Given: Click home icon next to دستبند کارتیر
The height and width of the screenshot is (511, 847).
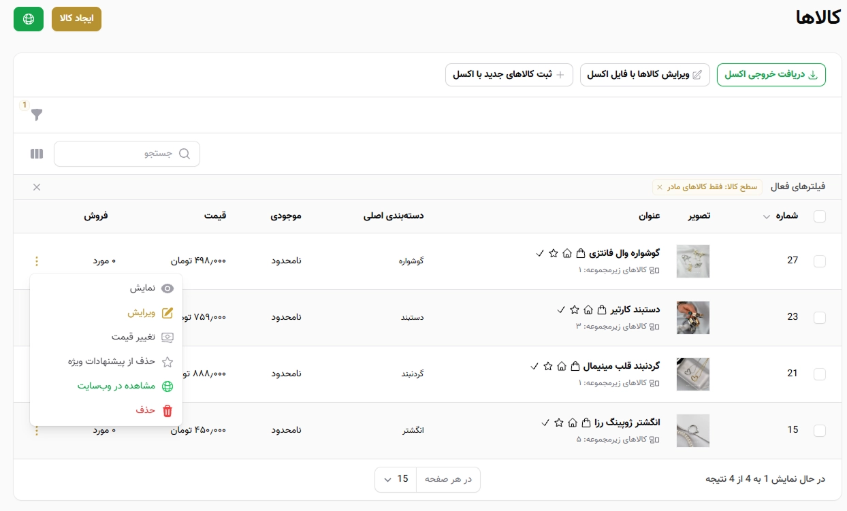Looking at the screenshot, I should tap(588, 310).
